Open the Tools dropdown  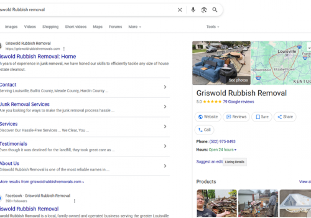(x=213, y=27)
